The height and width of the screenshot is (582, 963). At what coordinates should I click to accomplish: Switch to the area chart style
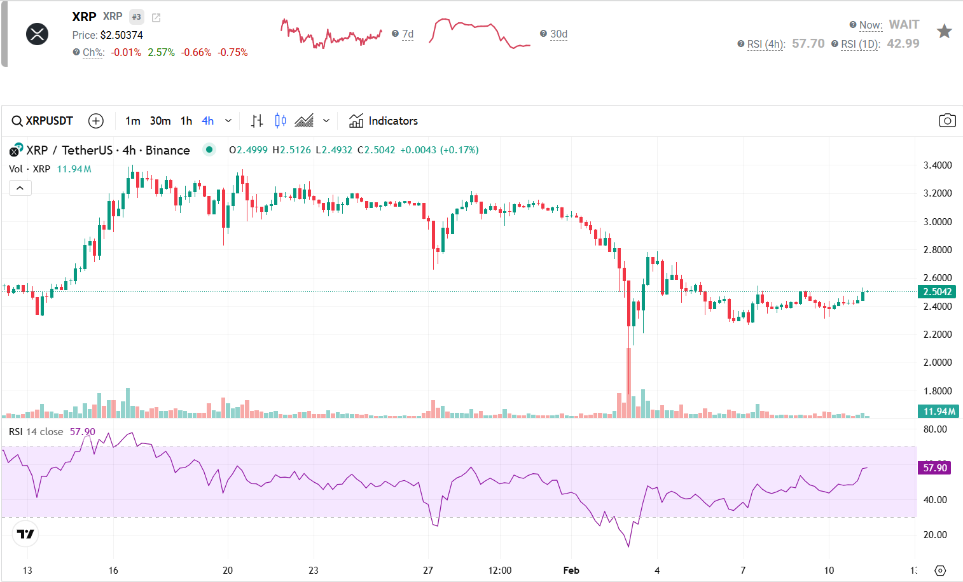click(x=304, y=121)
